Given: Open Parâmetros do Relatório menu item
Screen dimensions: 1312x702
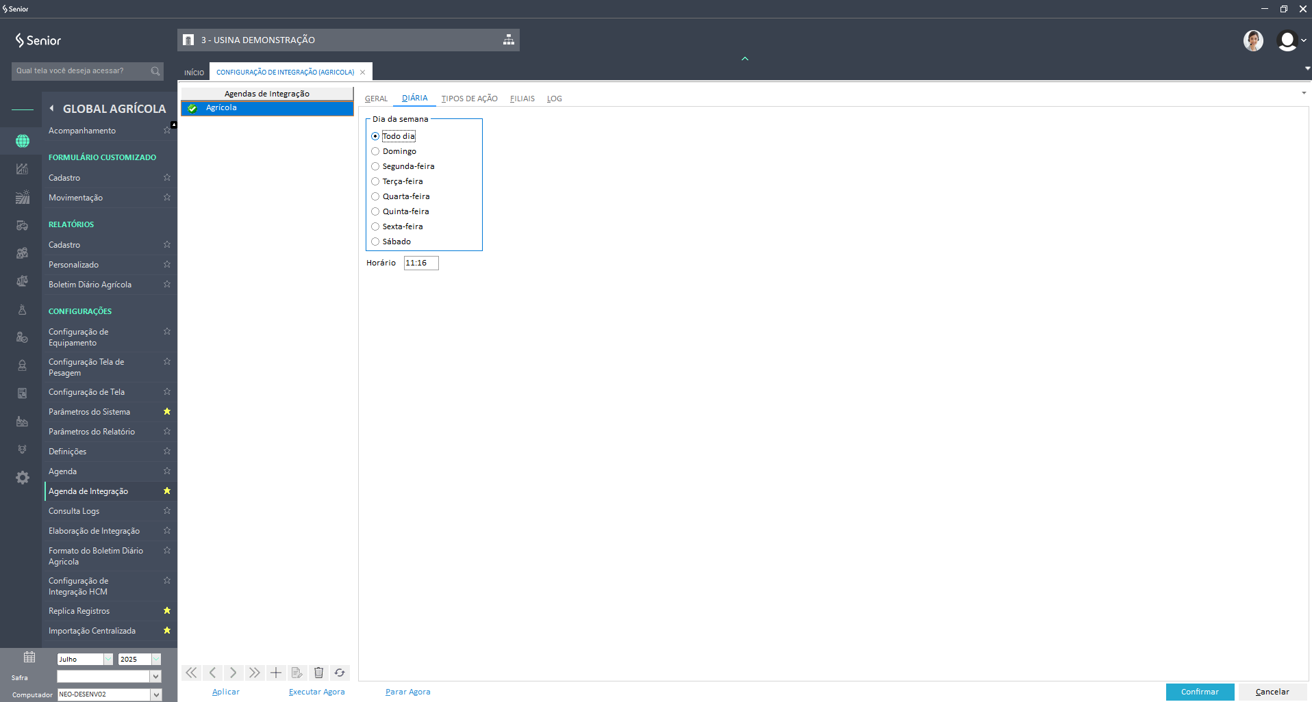Looking at the screenshot, I should point(92,432).
